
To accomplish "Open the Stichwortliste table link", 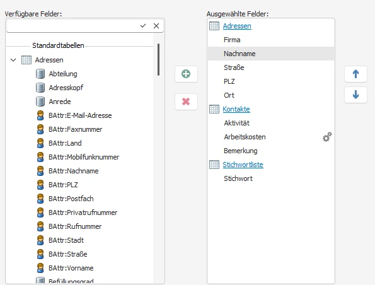I will [243, 165].
